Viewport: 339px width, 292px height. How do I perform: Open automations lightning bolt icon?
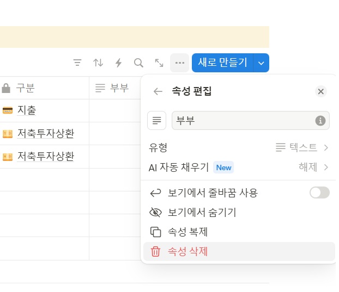(118, 63)
